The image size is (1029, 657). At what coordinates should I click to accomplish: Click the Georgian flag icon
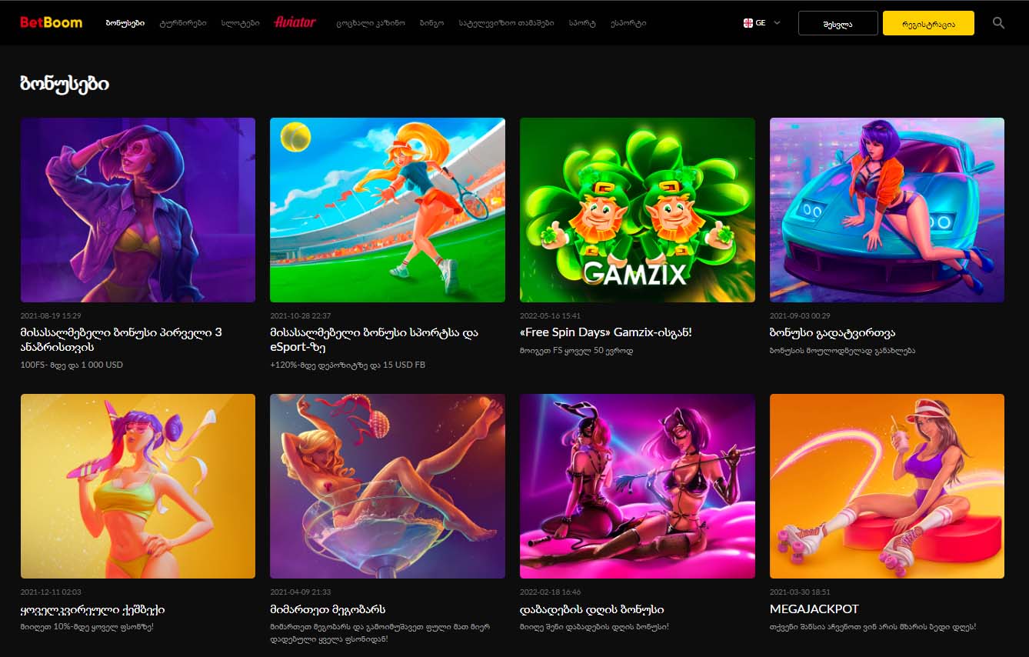[748, 23]
